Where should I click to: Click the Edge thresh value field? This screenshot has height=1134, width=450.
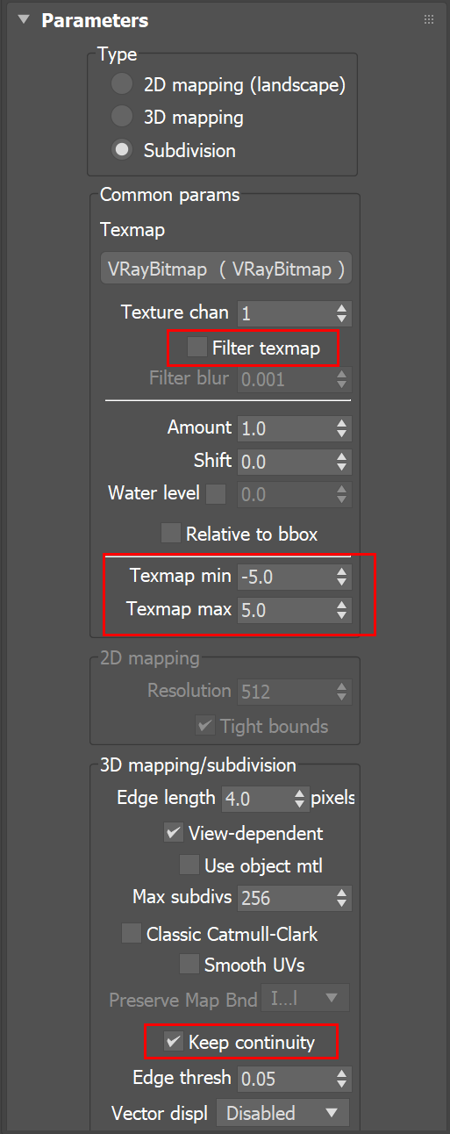(x=284, y=1078)
